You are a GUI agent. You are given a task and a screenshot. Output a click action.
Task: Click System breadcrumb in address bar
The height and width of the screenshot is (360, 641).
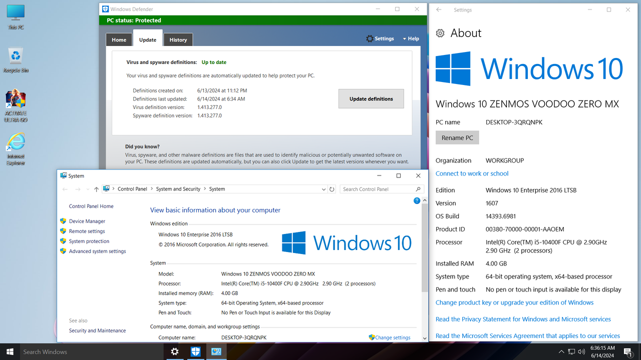[217, 189]
